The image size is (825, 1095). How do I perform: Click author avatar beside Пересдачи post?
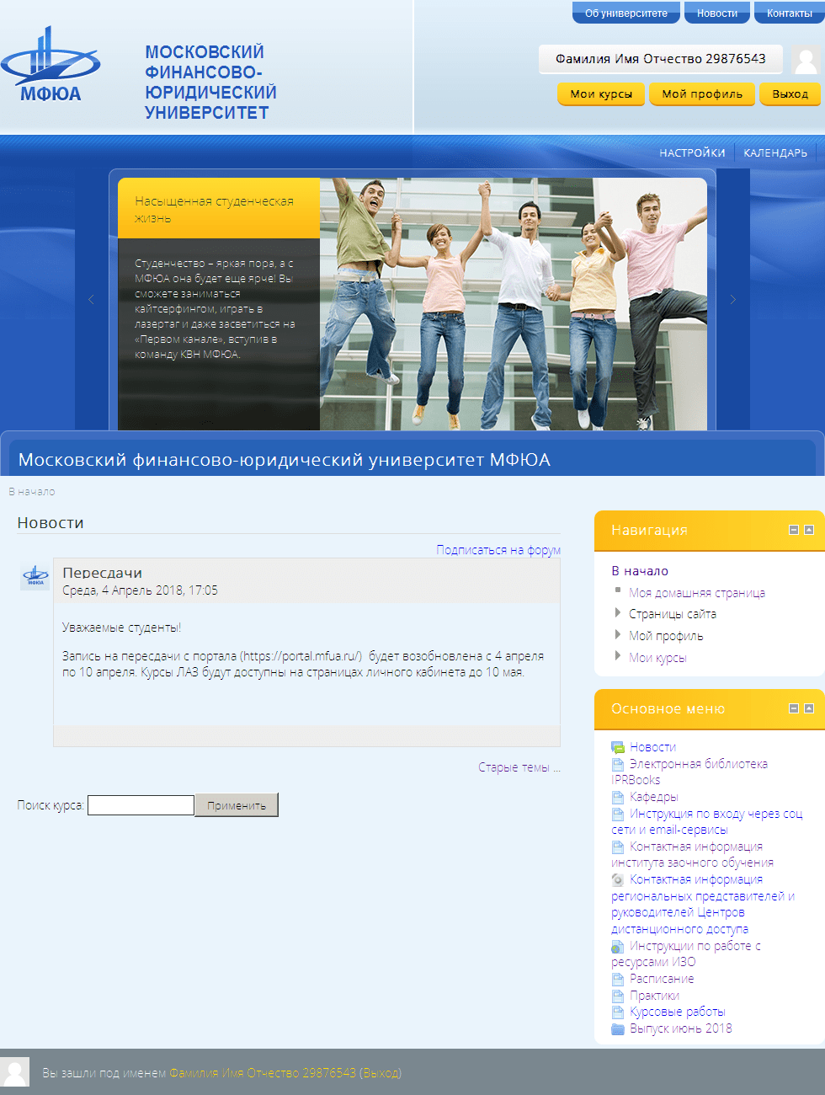pos(35,577)
